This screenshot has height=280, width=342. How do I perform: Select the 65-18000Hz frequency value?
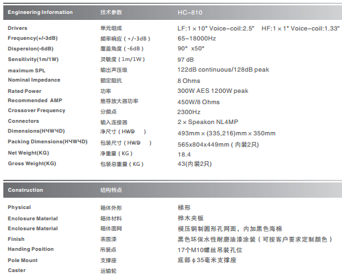pyautogui.click(x=197, y=38)
